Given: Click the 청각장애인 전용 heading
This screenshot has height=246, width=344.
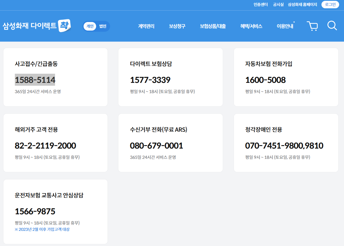Looking at the screenshot, I should (x=264, y=130).
